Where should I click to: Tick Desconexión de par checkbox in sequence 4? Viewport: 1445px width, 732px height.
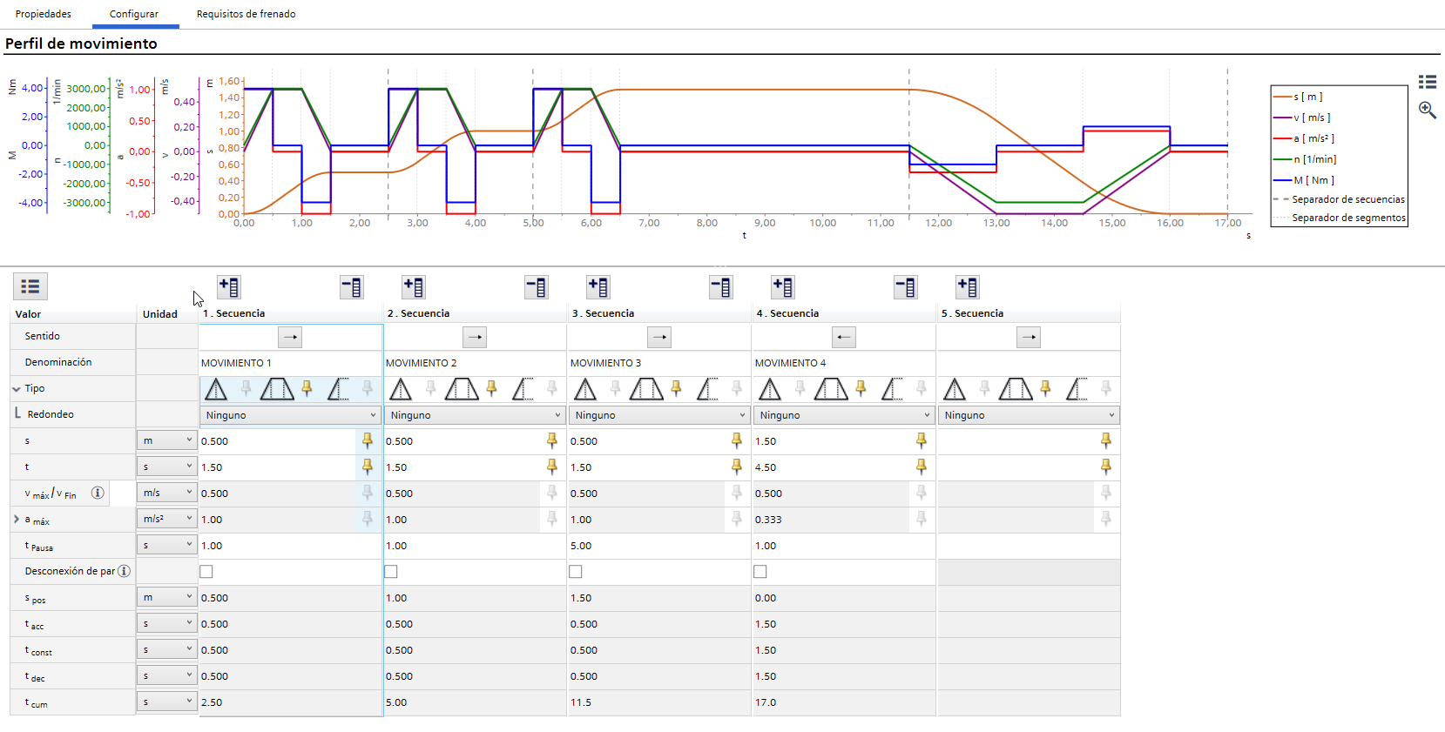[760, 572]
